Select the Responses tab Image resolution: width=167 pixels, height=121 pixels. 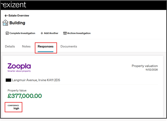click(45, 46)
